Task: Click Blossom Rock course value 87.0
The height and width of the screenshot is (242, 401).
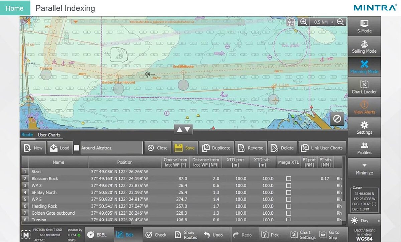Action: click(183, 178)
